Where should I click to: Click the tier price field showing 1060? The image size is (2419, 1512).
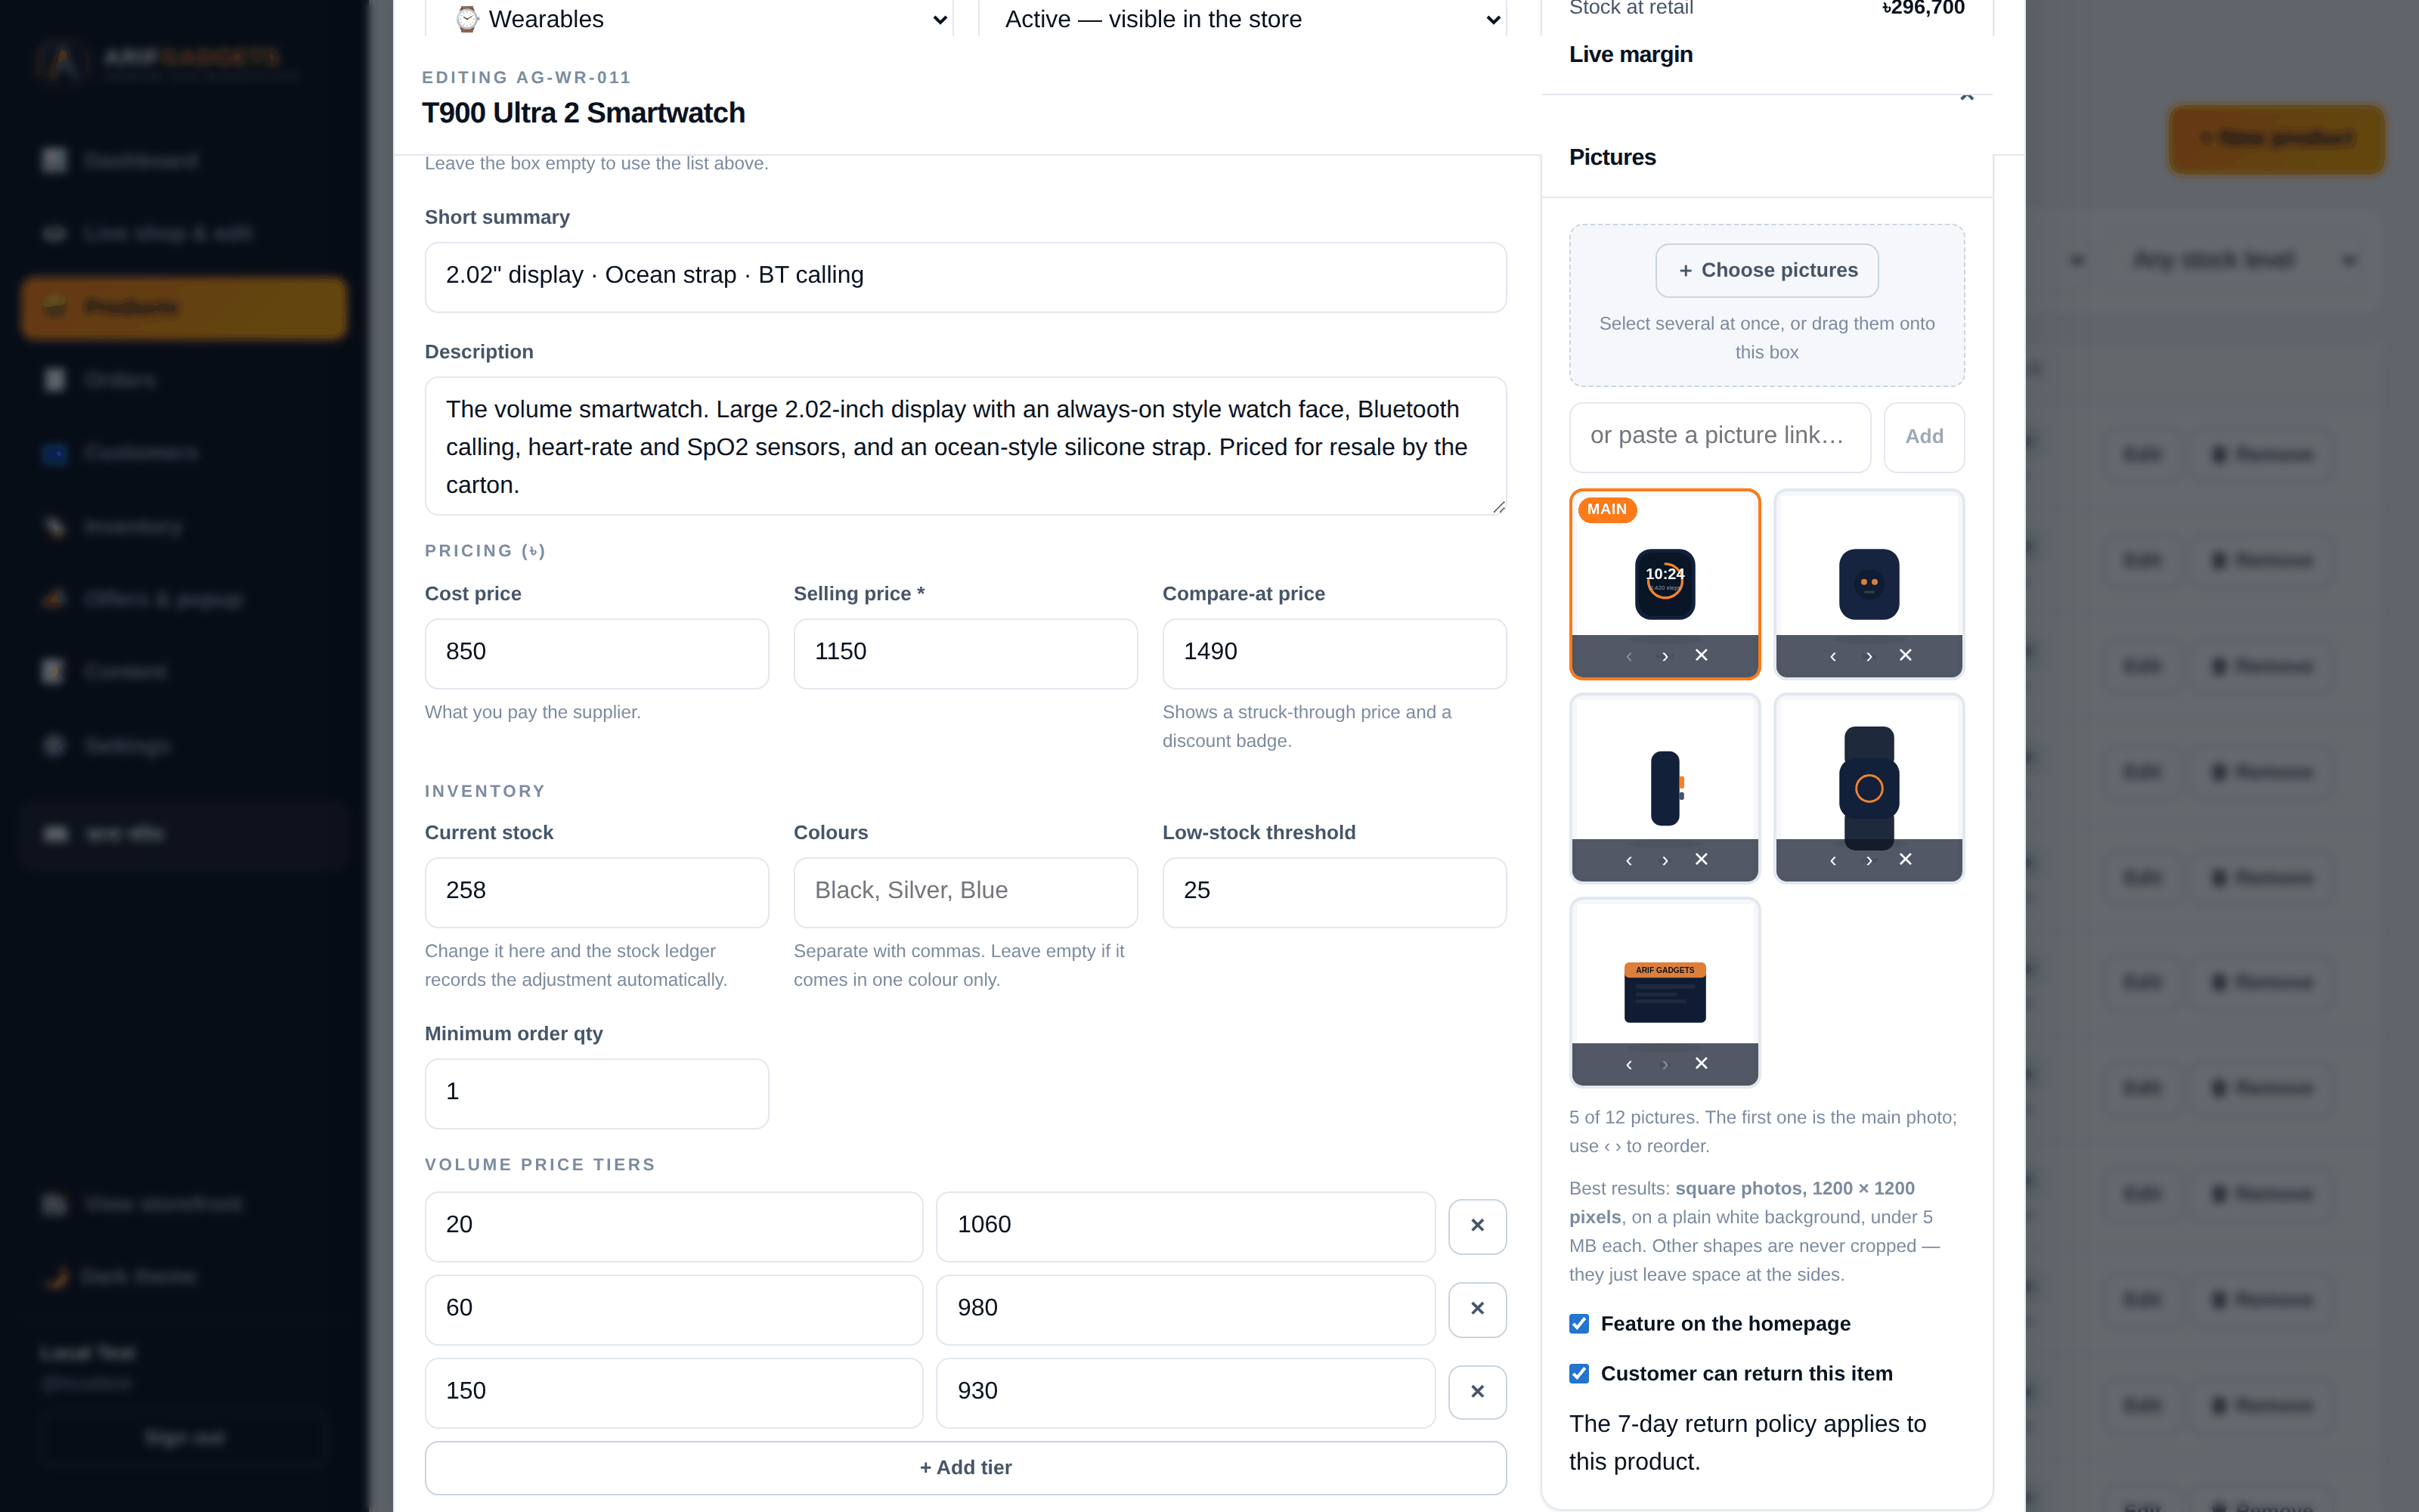tap(1185, 1226)
